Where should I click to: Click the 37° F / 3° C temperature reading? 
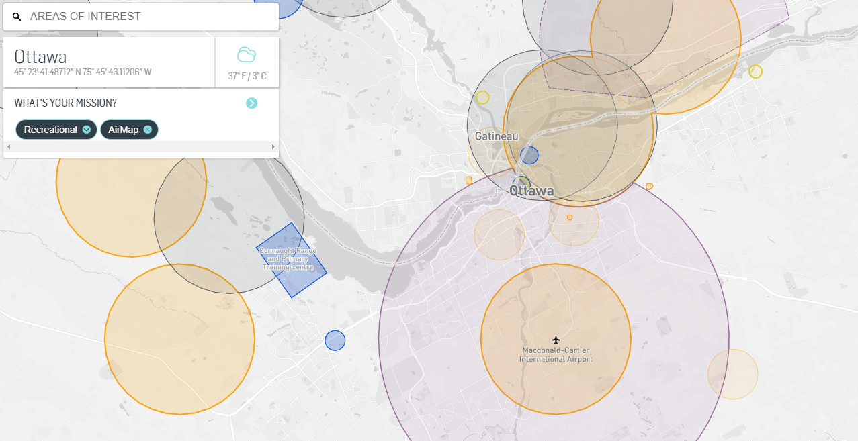(247, 76)
